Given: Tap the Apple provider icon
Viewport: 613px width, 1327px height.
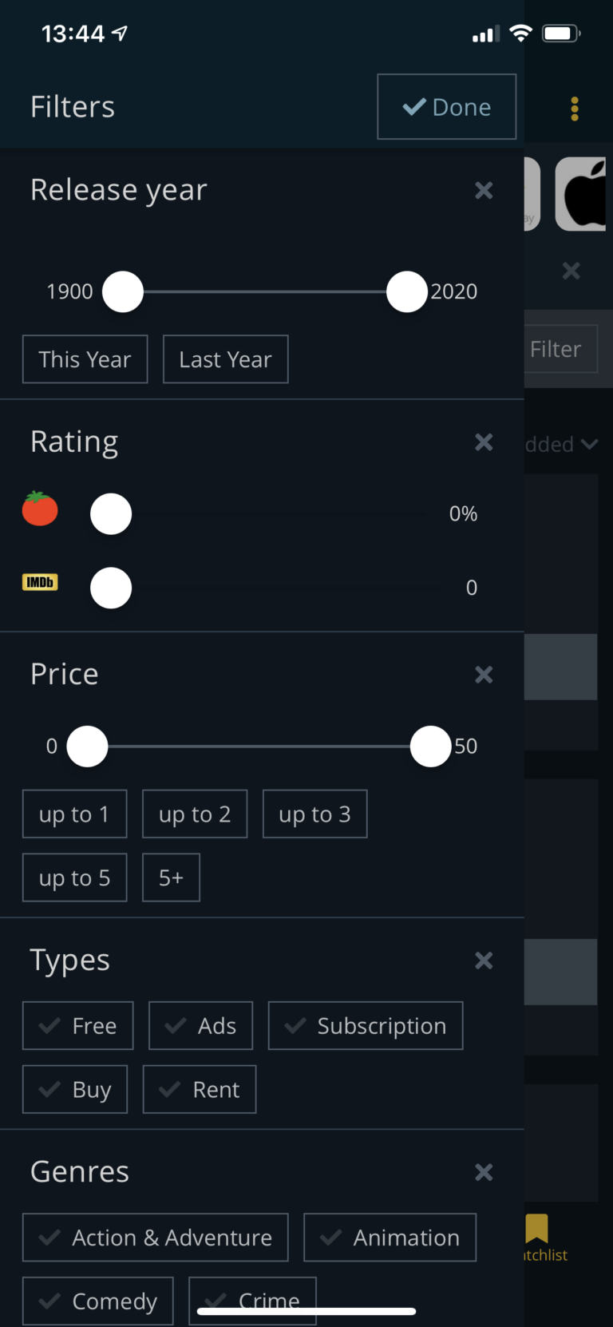Looking at the screenshot, I should [x=583, y=195].
